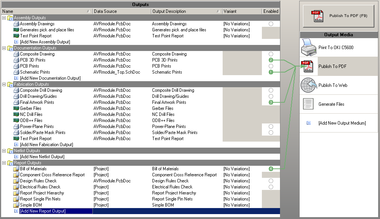This screenshot has width=380, height=219.
Task: Click No Variations cell for Simple BOM
Action: point(237,205)
